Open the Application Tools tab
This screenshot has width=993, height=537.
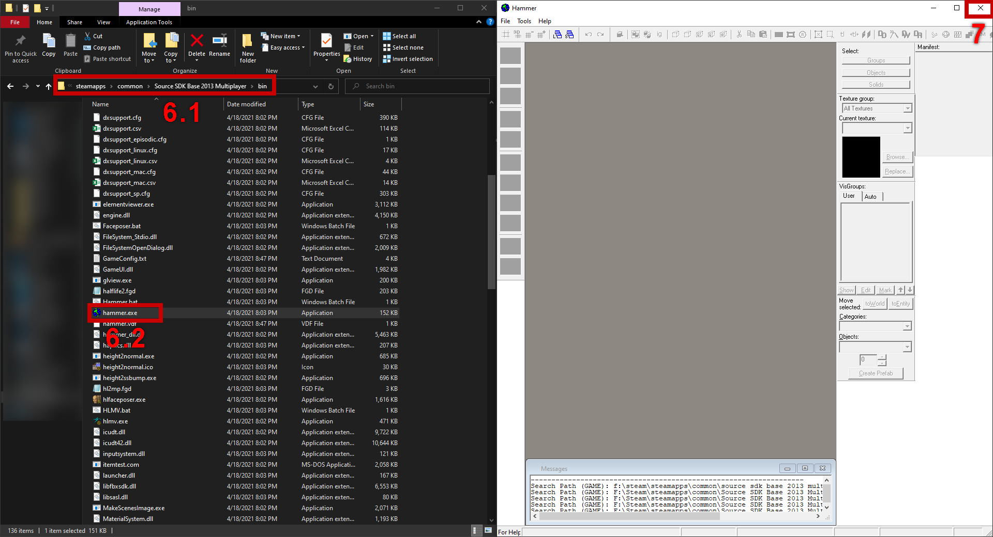point(149,22)
